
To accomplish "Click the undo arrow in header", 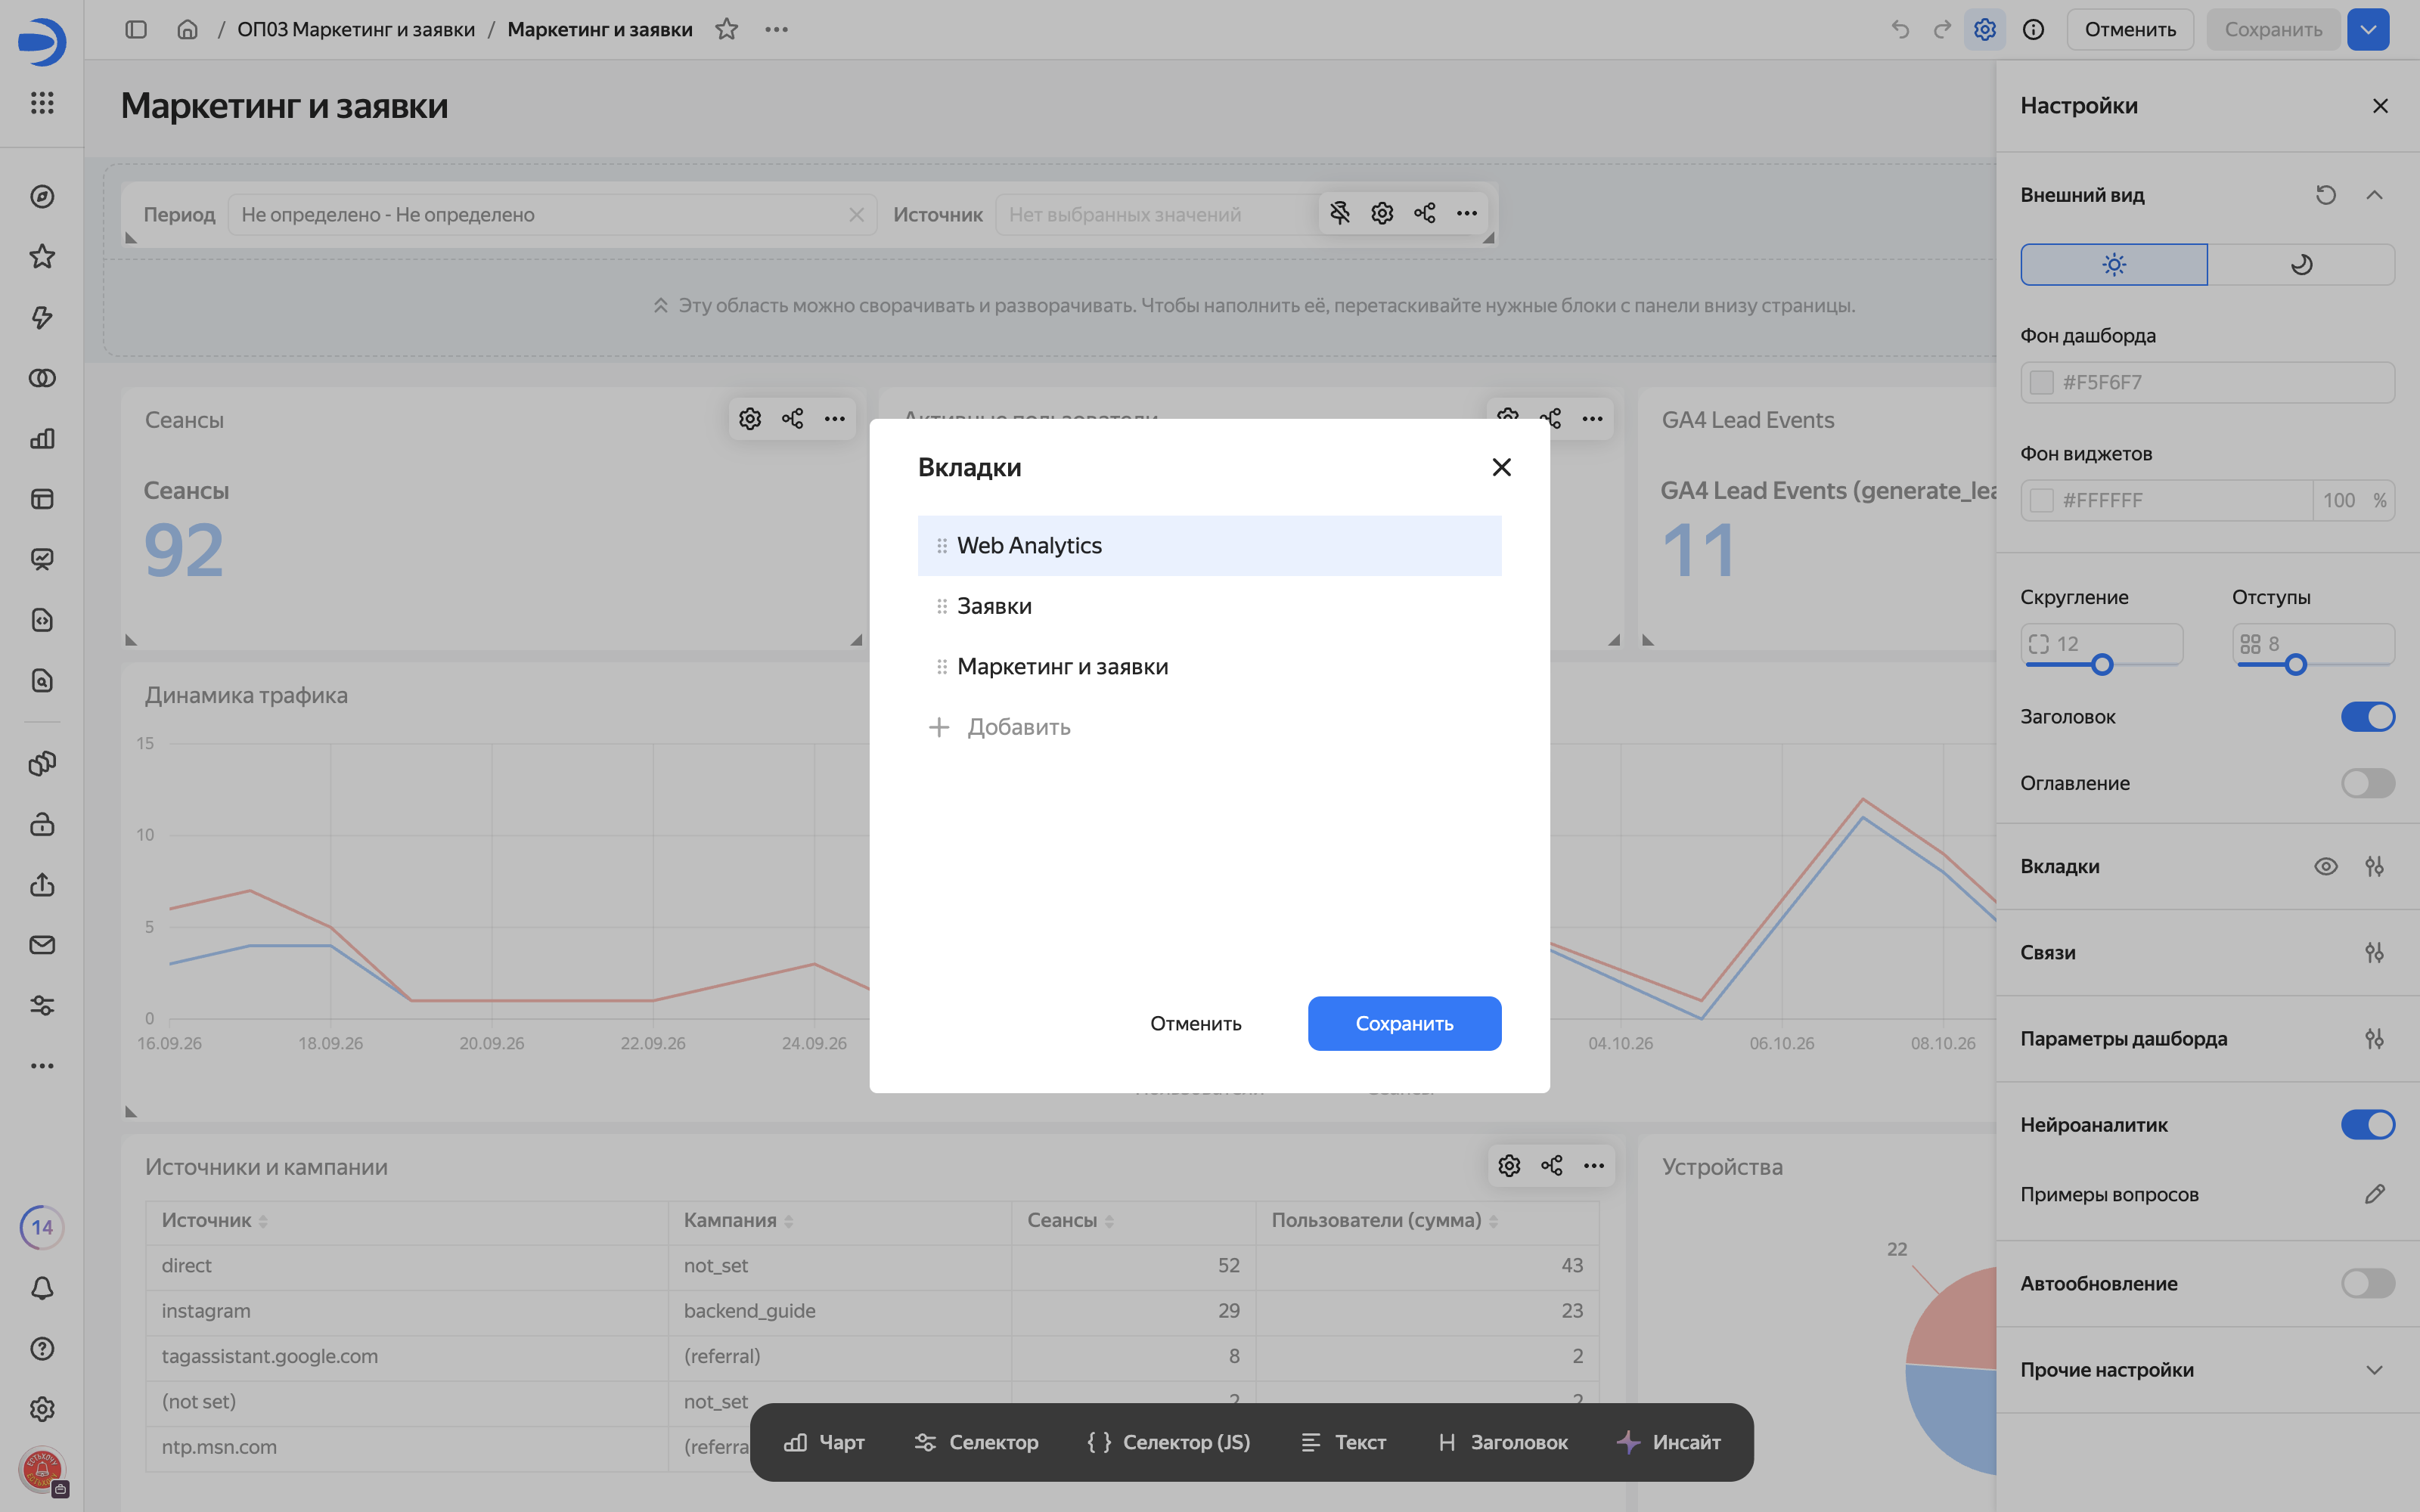I will (1900, 29).
